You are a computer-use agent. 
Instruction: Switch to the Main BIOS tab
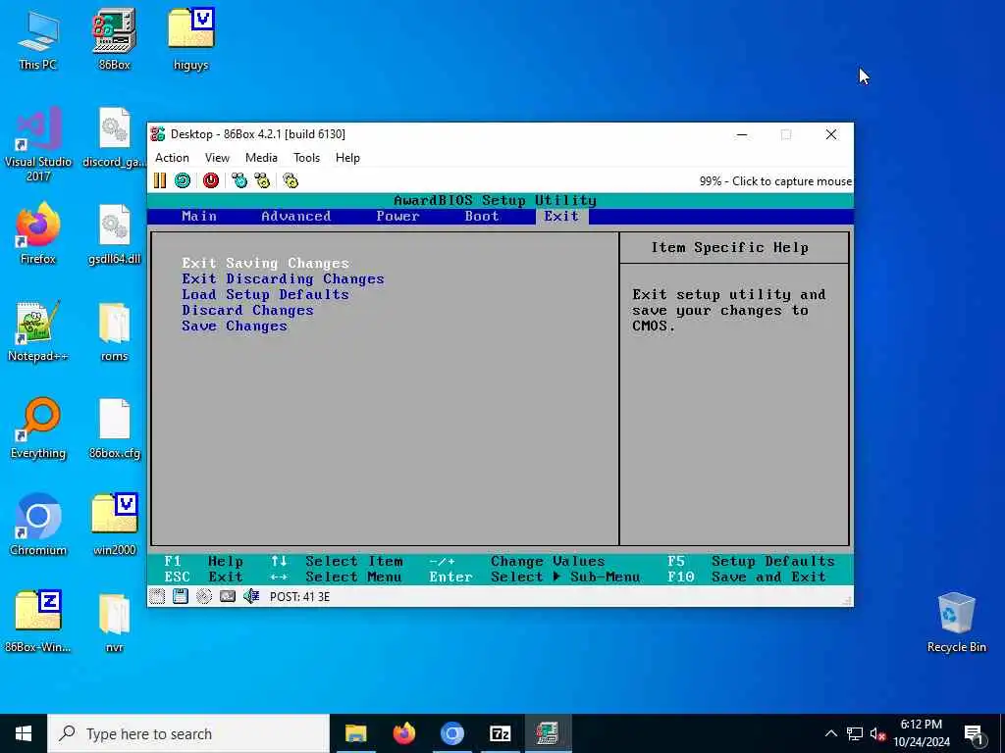(x=199, y=217)
